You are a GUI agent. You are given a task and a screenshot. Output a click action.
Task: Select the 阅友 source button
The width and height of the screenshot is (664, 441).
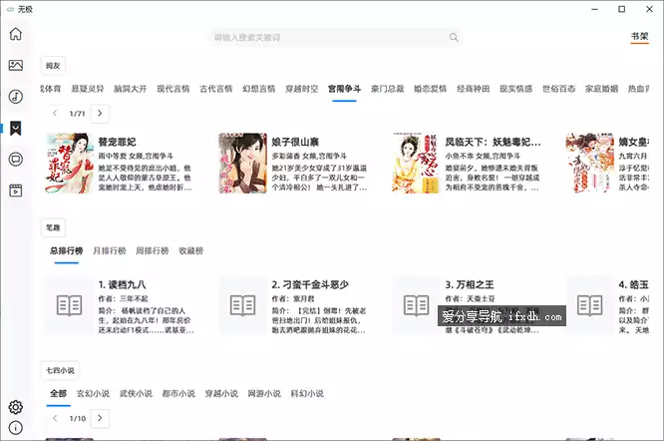(53, 66)
